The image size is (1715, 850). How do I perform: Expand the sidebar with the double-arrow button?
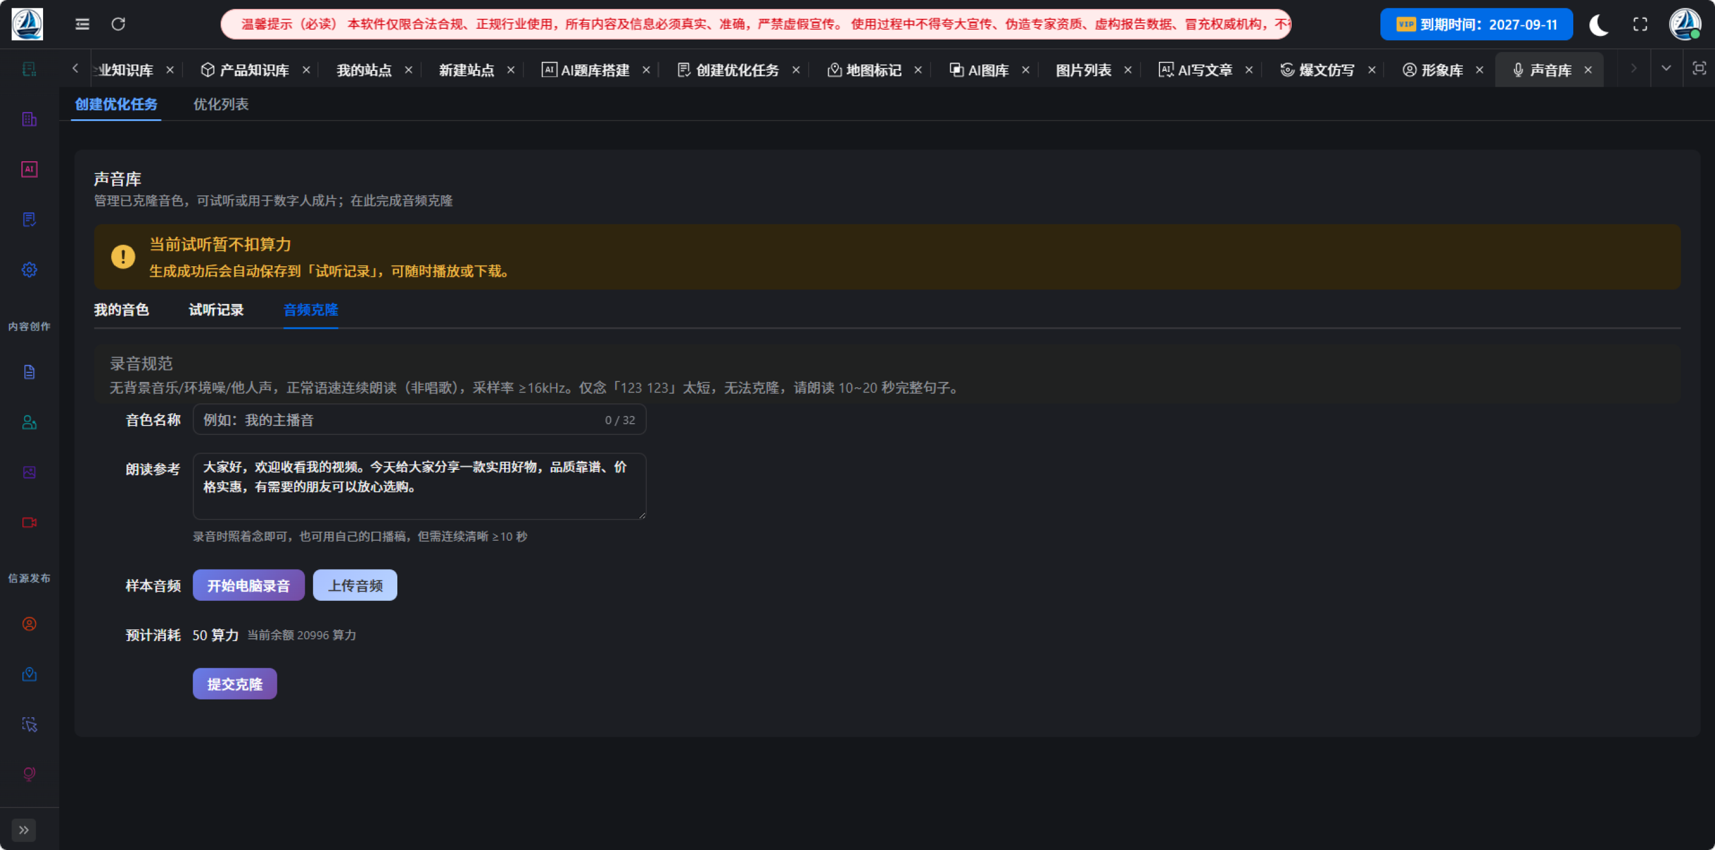point(24,830)
